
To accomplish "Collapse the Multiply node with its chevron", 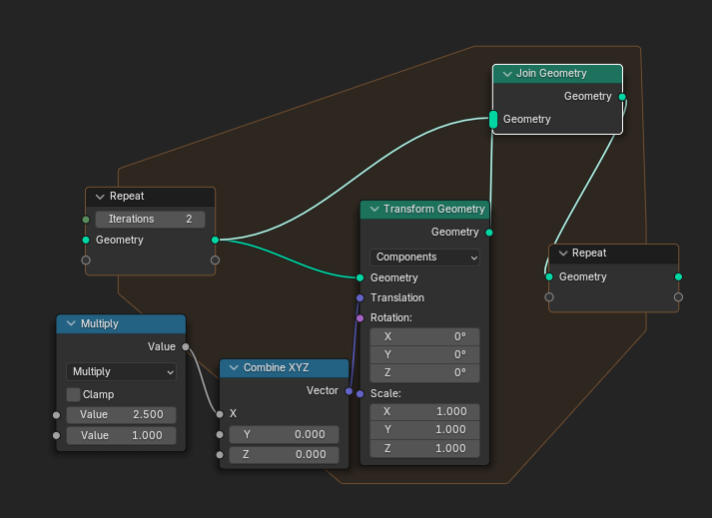I will [71, 323].
